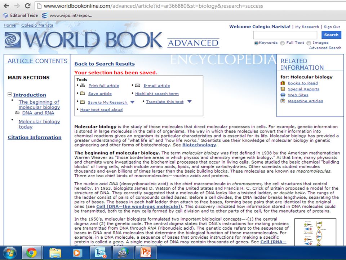This screenshot has width=346, height=260.
Task: Open Windows Explorer from the taskbar
Action: click(55, 253)
